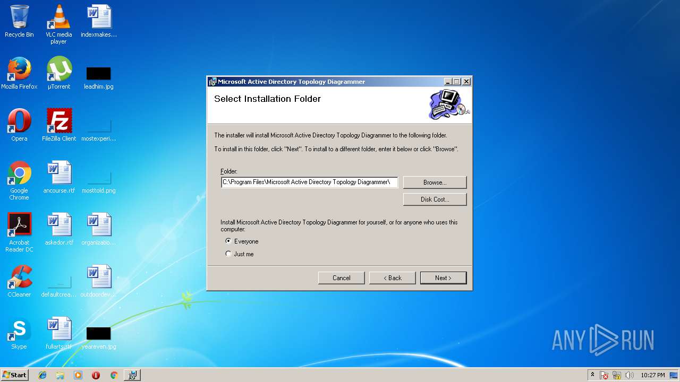Click the Next button in the installer
680x382 pixels.
(x=443, y=278)
